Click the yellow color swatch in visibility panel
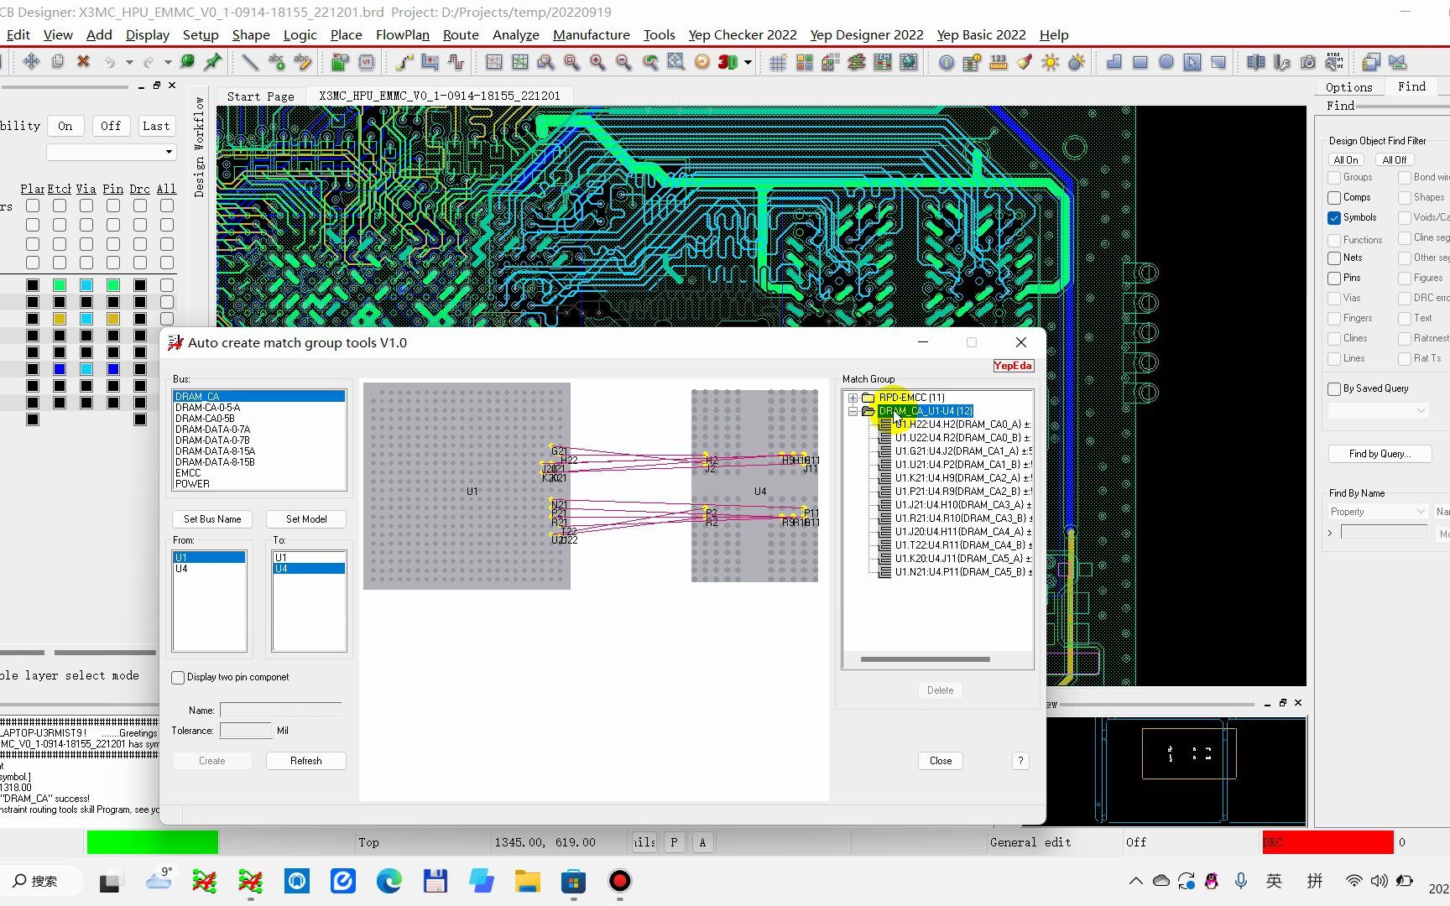The width and height of the screenshot is (1450, 906). [60, 319]
